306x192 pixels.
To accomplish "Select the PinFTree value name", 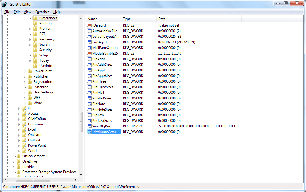I will (99, 81).
